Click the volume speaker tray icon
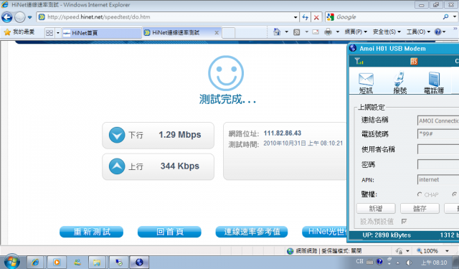Screen dimensions: 459x269 click(410, 263)
